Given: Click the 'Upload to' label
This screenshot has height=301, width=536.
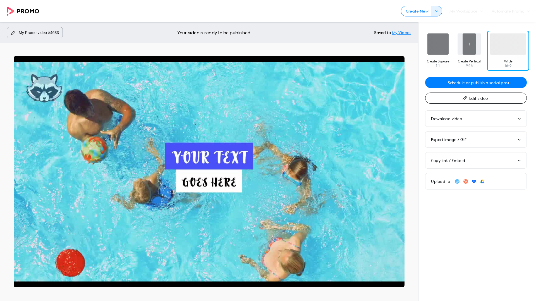Looking at the screenshot, I should pyautogui.click(x=441, y=181).
